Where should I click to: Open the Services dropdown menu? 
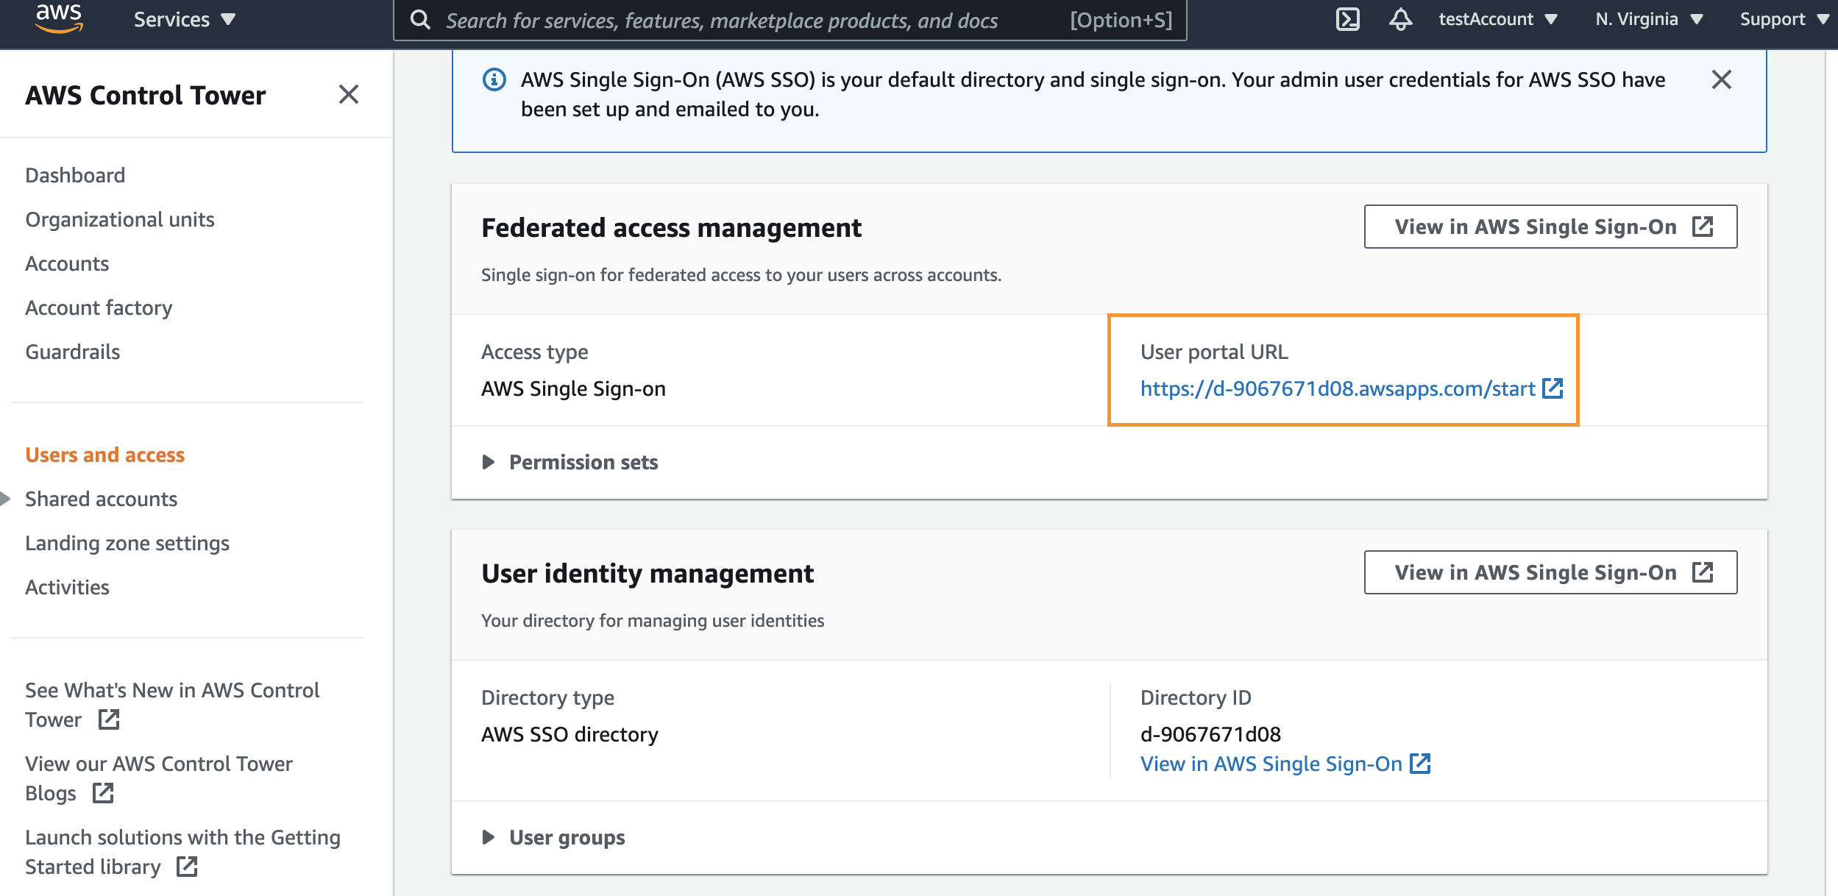pos(184,19)
